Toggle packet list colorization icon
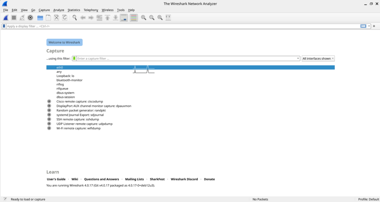Viewport: 380px width, 202px height. tap(134, 18)
